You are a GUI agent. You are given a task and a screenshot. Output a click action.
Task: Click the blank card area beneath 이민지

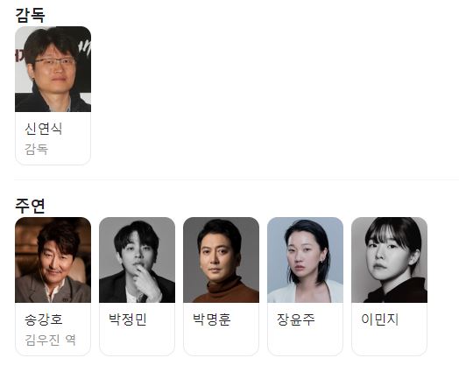point(389,340)
